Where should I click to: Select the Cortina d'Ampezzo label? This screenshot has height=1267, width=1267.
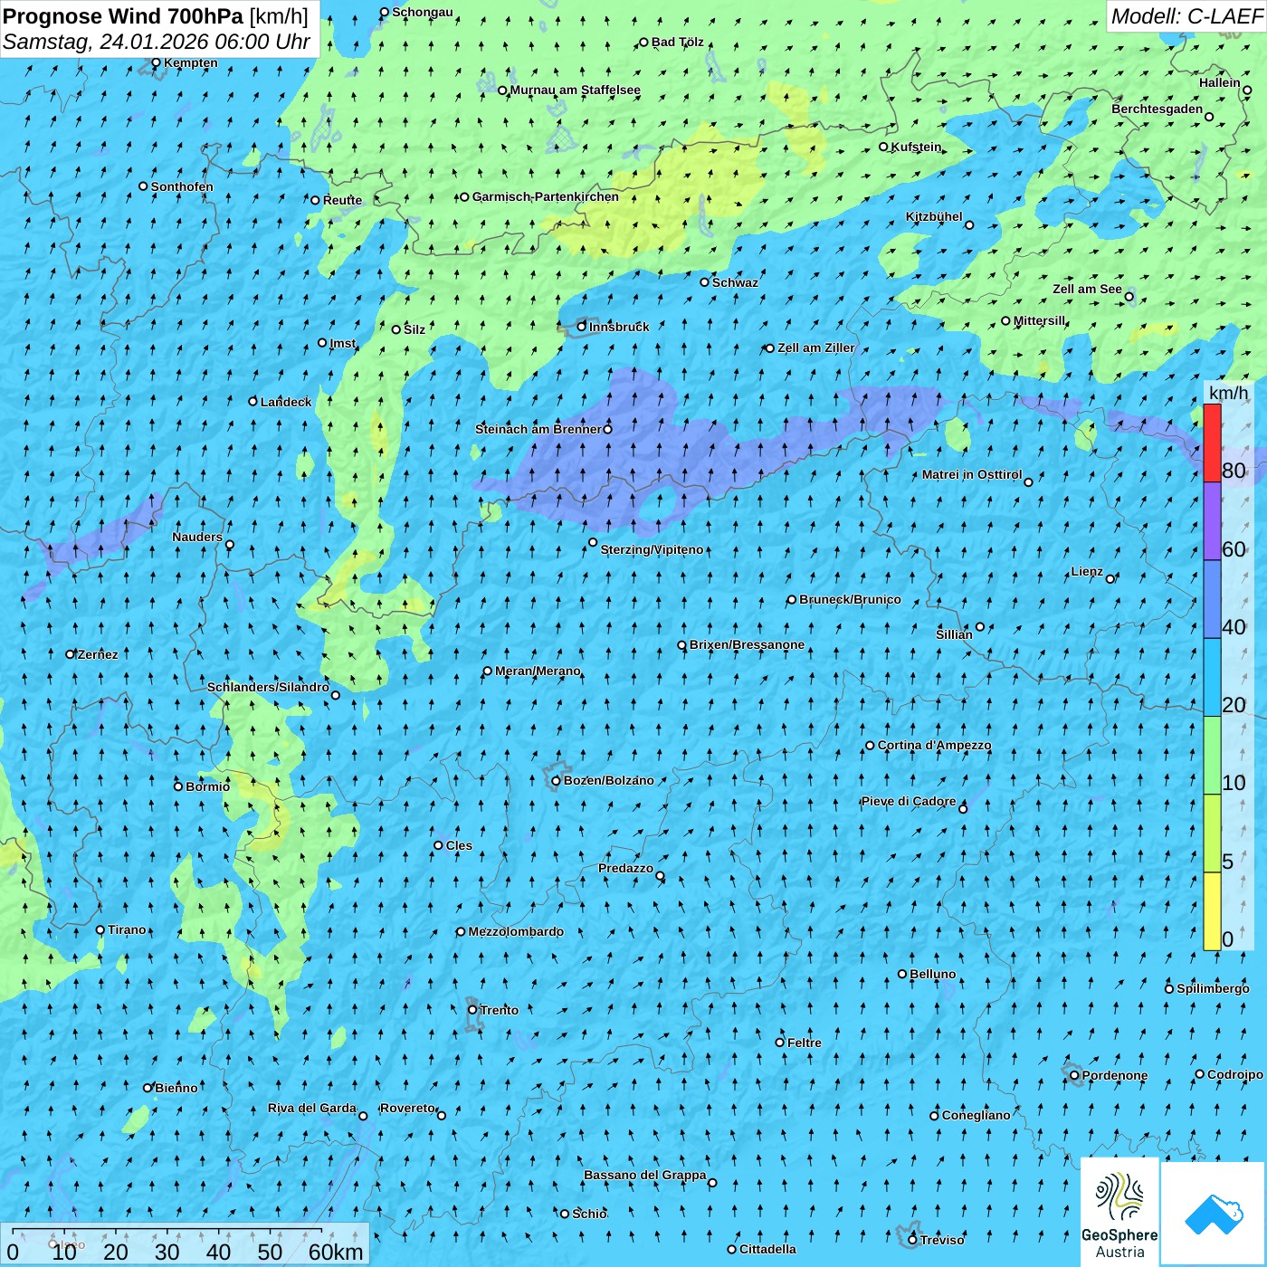coord(934,746)
